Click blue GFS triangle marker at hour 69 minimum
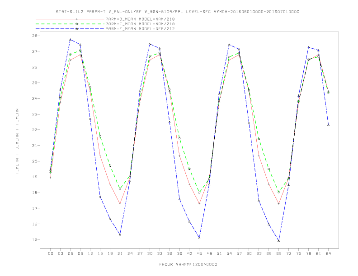 tap(279, 240)
